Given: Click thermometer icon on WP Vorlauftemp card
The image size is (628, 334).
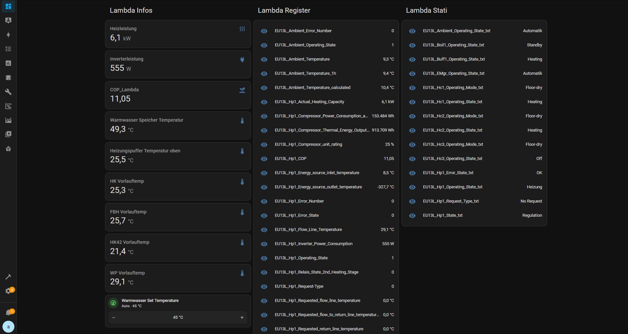Looking at the screenshot, I should tap(242, 273).
